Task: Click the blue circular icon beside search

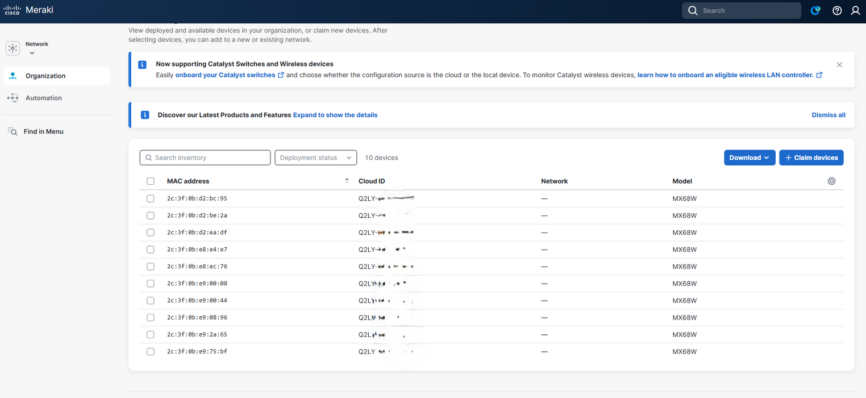Action: tap(815, 11)
